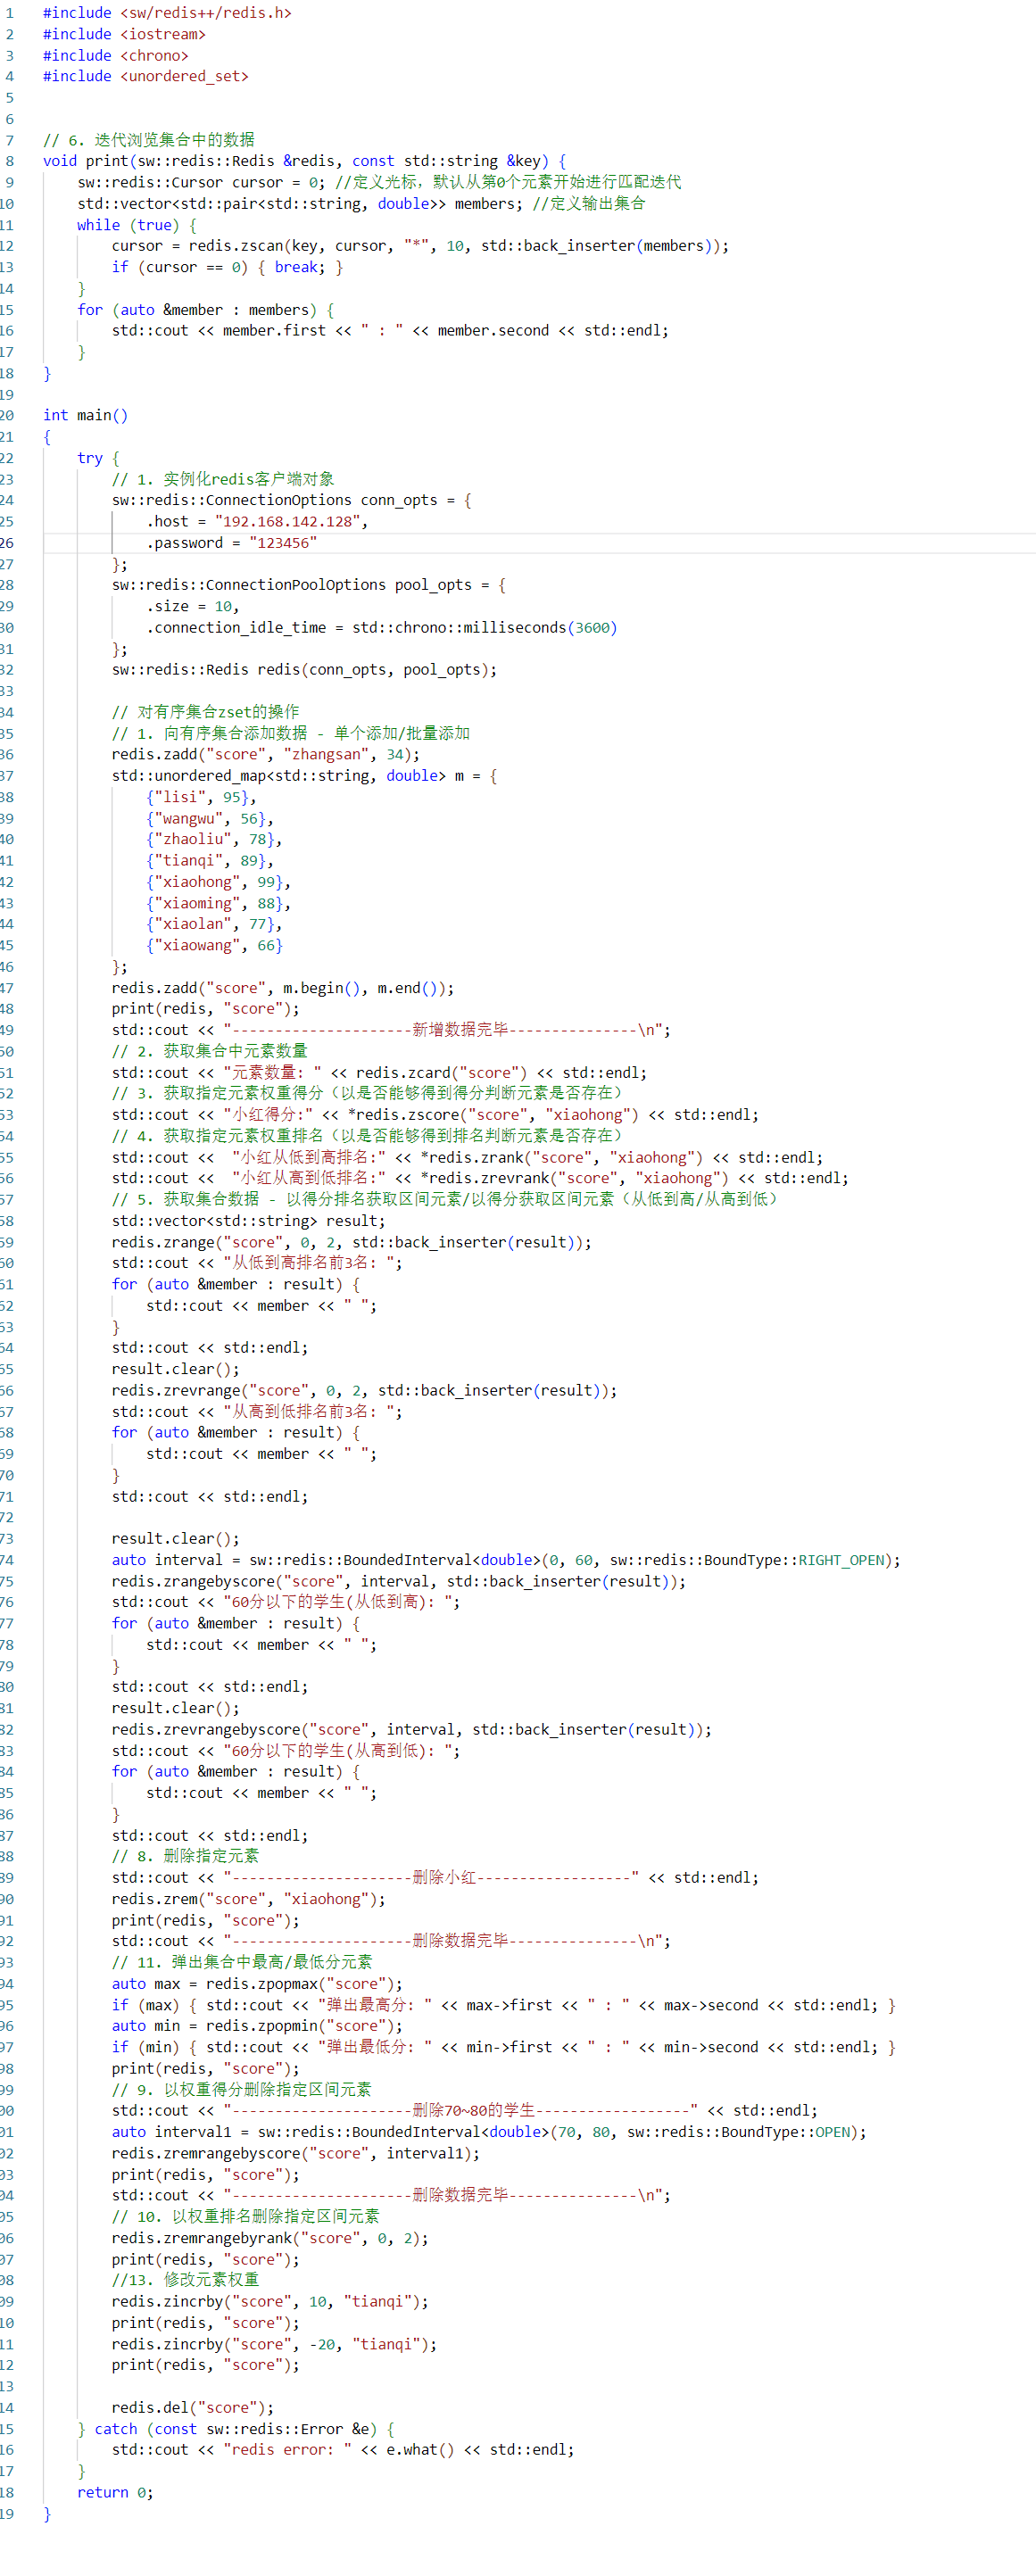This screenshot has width=1036, height=2576.
Task: Click the comment '//13. 修改元素权重'
Action: (x=185, y=2281)
